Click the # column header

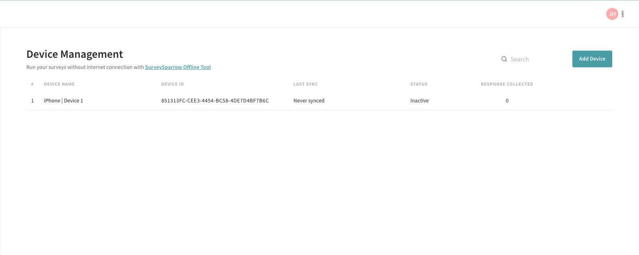(32, 84)
